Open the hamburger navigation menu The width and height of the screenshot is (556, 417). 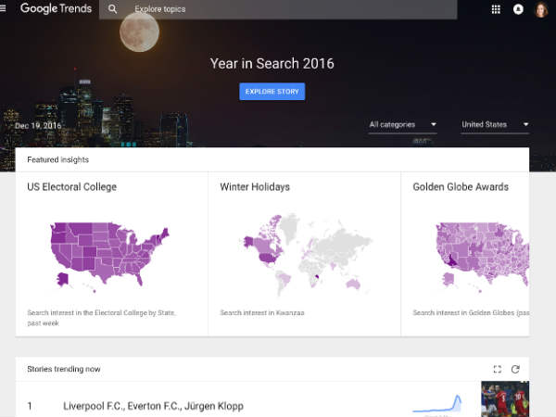[x=3, y=8]
